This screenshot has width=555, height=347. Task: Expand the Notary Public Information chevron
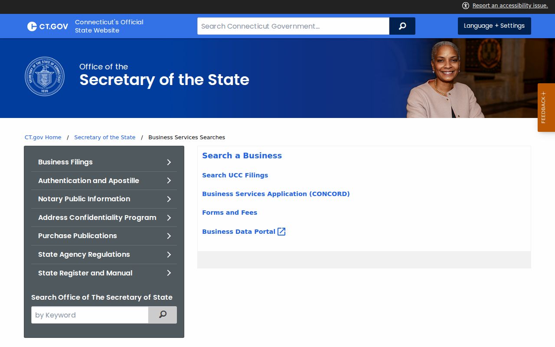point(169,199)
